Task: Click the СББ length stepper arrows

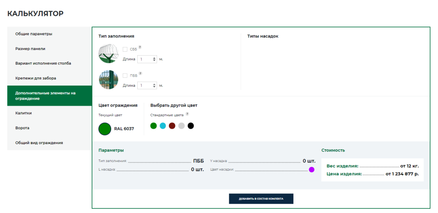Action: (154, 59)
